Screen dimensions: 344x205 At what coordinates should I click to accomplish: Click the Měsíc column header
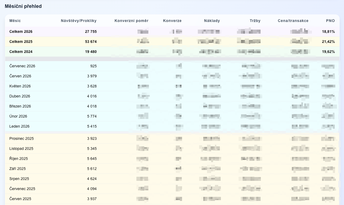click(15, 21)
